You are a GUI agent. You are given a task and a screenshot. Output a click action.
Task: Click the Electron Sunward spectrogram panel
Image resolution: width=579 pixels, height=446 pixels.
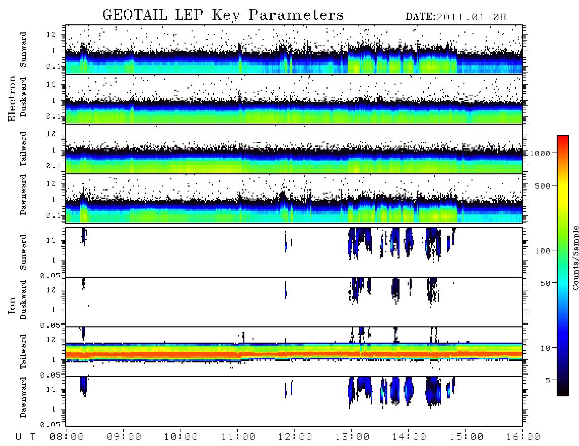click(x=294, y=50)
